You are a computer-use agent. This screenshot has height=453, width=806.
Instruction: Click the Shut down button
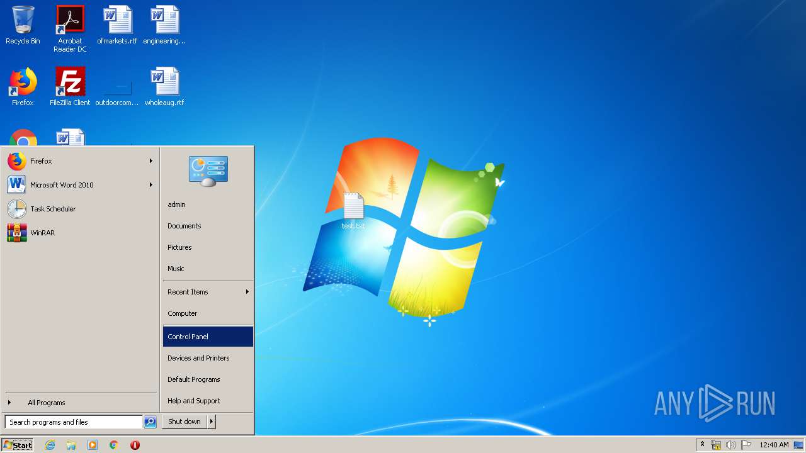click(x=184, y=422)
